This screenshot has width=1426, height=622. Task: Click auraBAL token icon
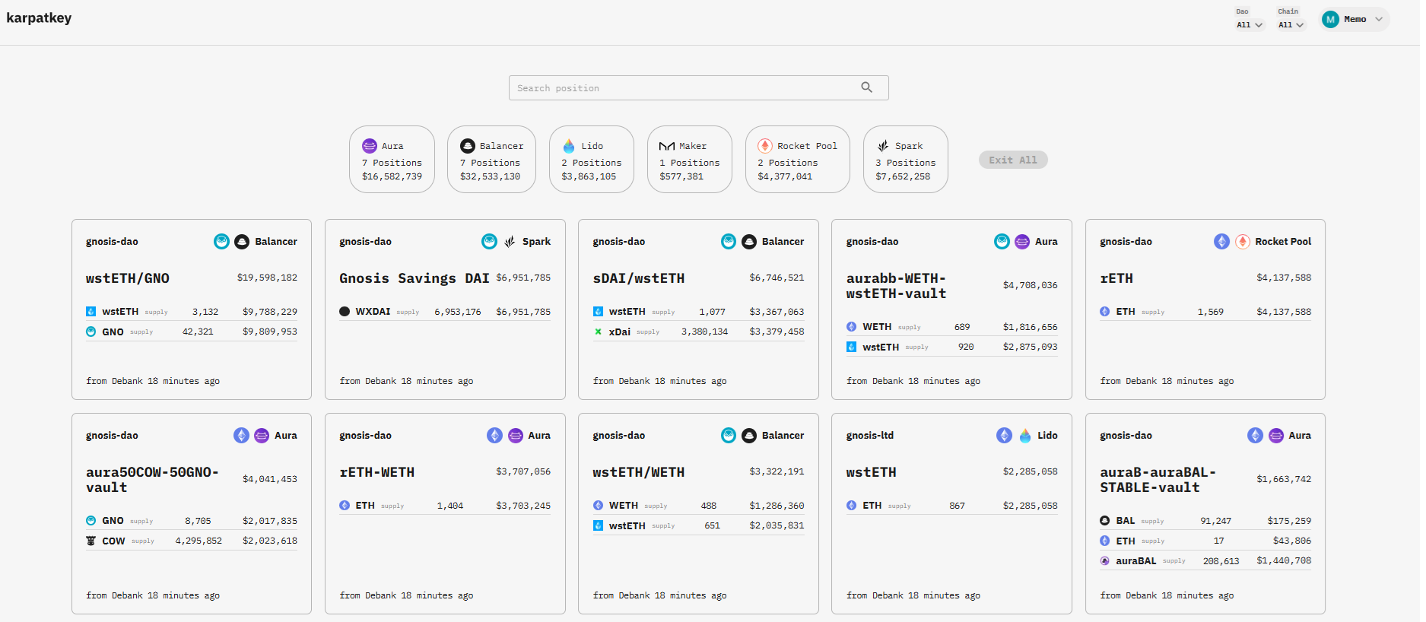click(1105, 561)
